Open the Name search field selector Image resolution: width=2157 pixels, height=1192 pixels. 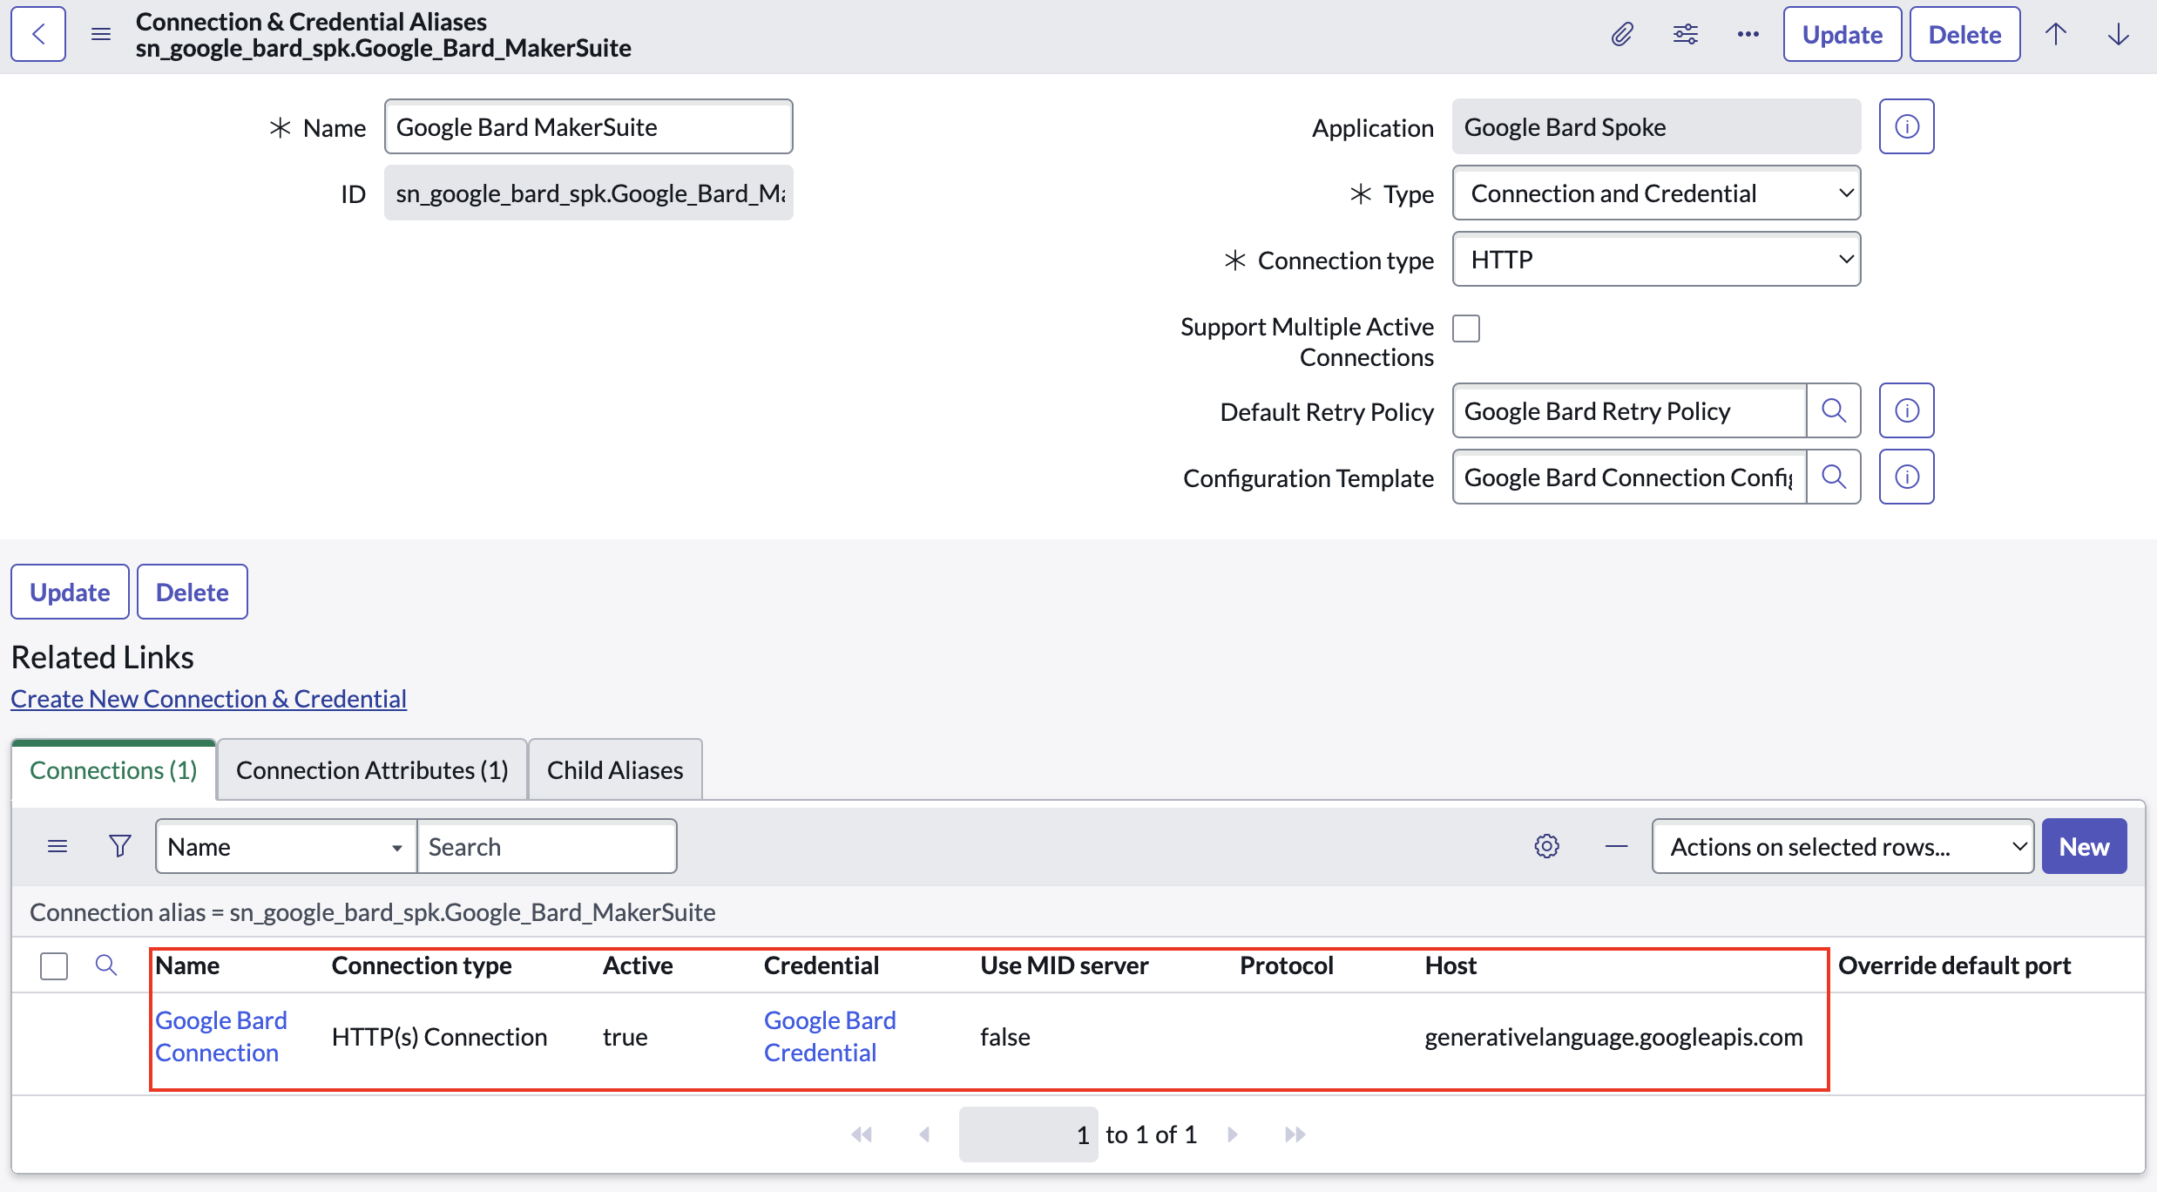click(x=286, y=847)
